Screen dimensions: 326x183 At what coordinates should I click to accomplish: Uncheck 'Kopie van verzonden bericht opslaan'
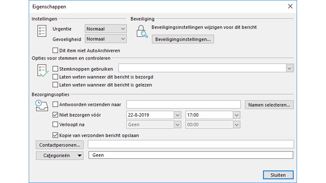pyautogui.click(x=55, y=135)
